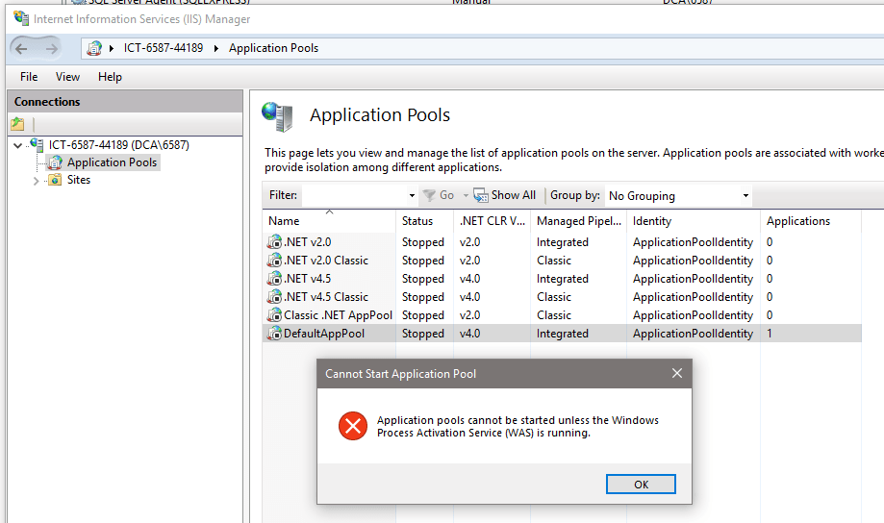Click Applications count 1 for DefaultAppPool

click(770, 334)
